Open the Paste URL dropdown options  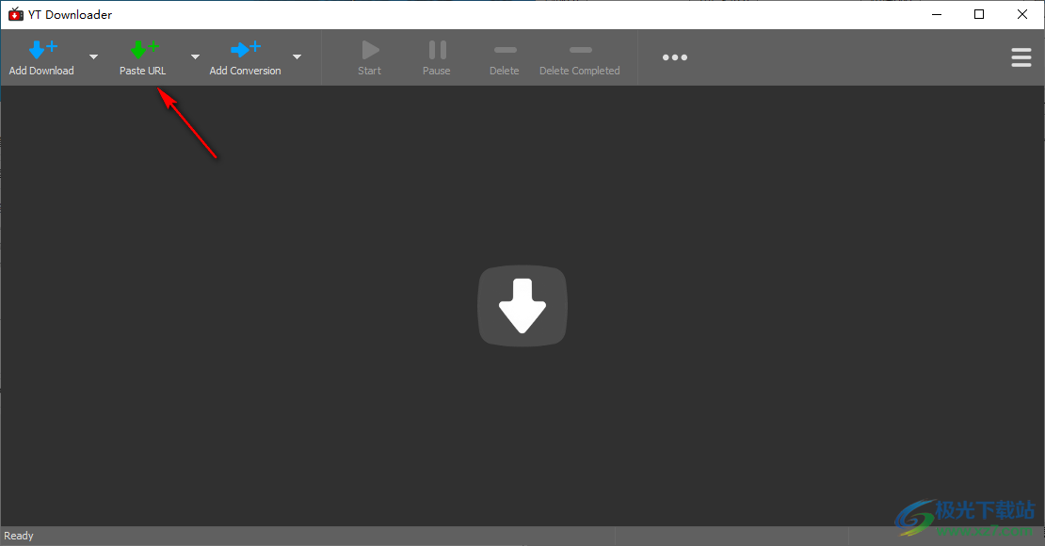point(195,57)
